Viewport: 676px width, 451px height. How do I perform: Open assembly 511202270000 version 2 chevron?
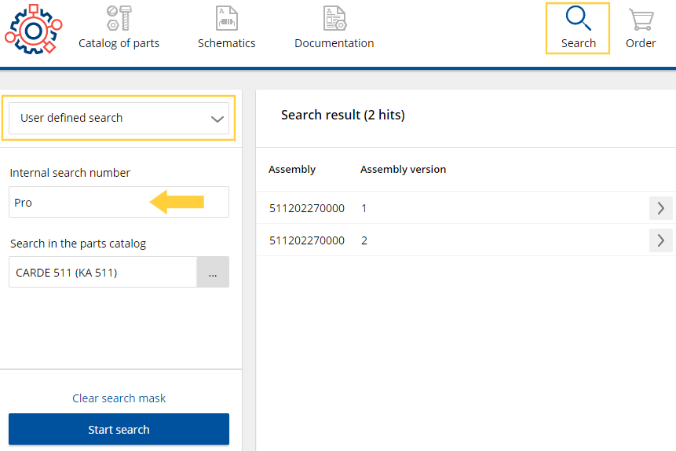click(x=661, y=240)
